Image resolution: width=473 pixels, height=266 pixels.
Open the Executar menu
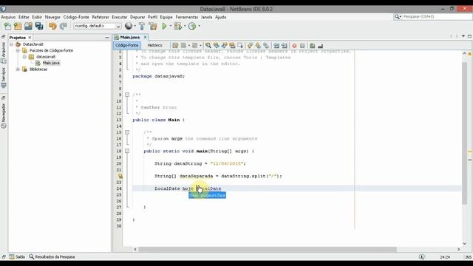[120, 17]
